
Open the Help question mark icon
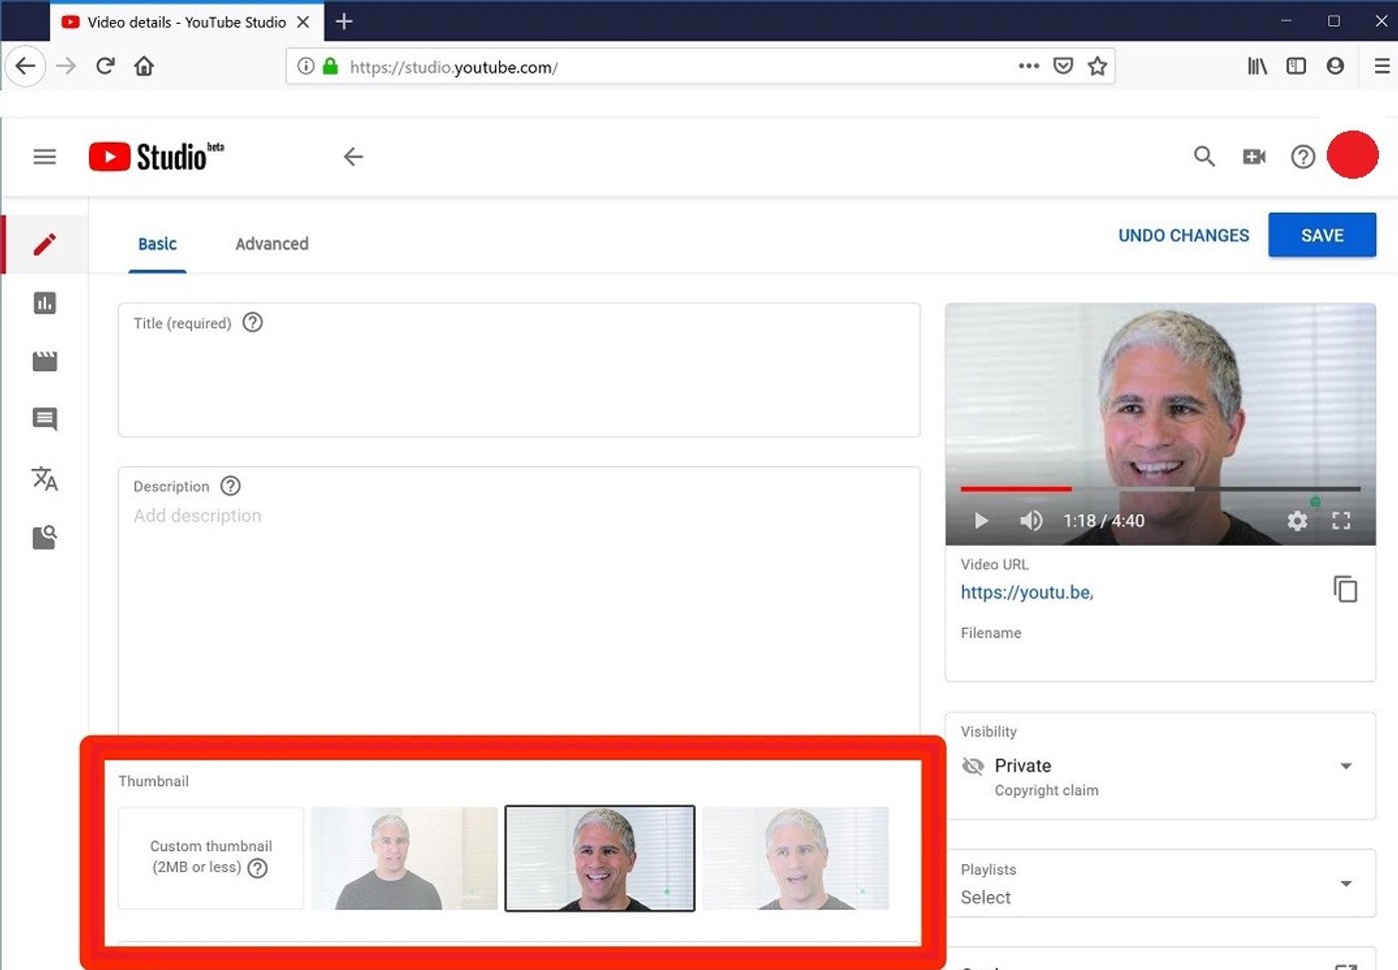1302,157
